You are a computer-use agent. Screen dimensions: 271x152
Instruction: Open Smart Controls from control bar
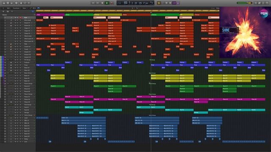(x=21, y=3)
